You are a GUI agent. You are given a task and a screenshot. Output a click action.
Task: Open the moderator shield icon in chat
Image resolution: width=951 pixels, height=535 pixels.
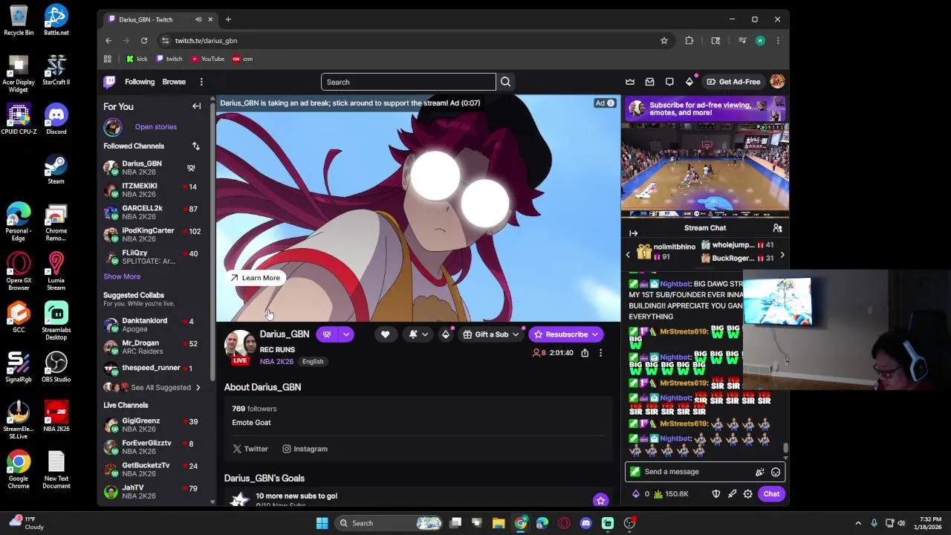pos(716,494)
